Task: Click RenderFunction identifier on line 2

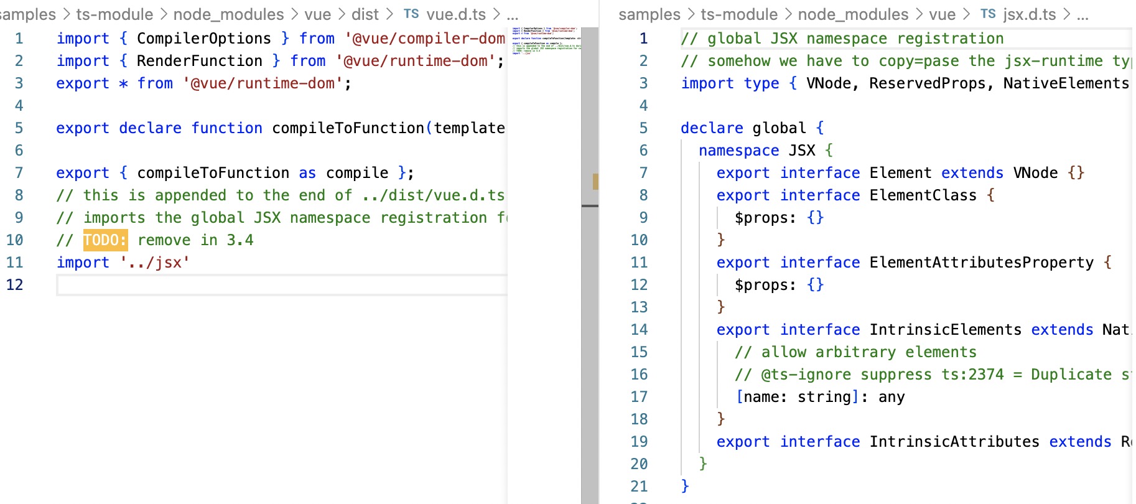Action: pos(199,61)
